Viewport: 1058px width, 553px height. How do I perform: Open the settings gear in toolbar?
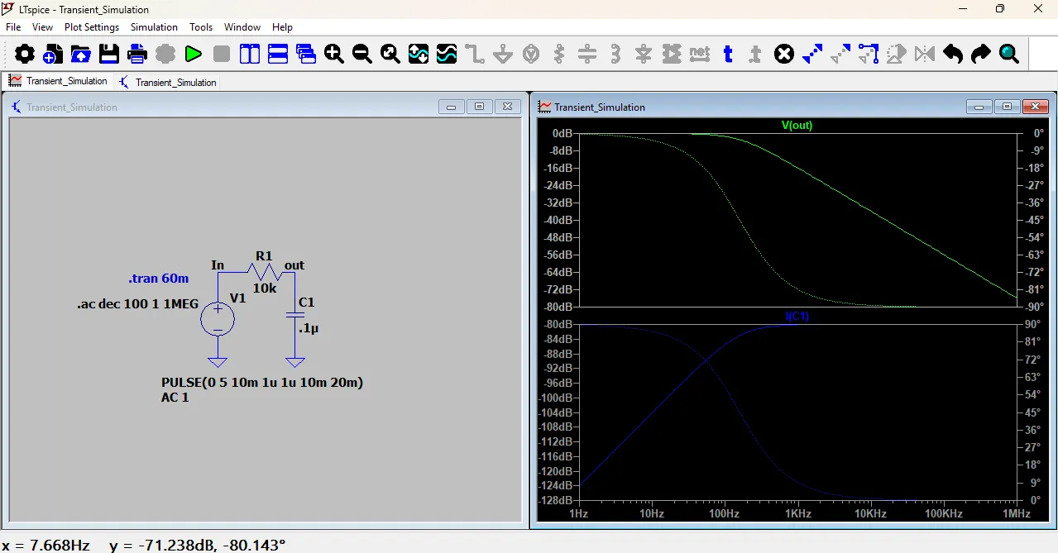[25, 55]
